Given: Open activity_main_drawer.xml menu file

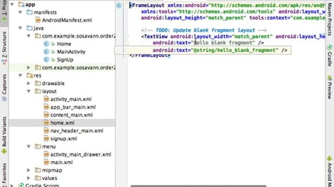Looking at the screenshot, I should point(81,154).
